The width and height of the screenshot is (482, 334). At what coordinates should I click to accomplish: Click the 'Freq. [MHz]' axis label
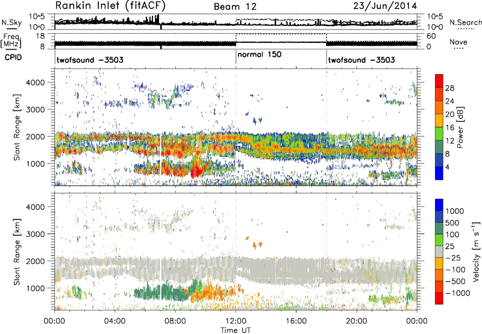(11, 41)
